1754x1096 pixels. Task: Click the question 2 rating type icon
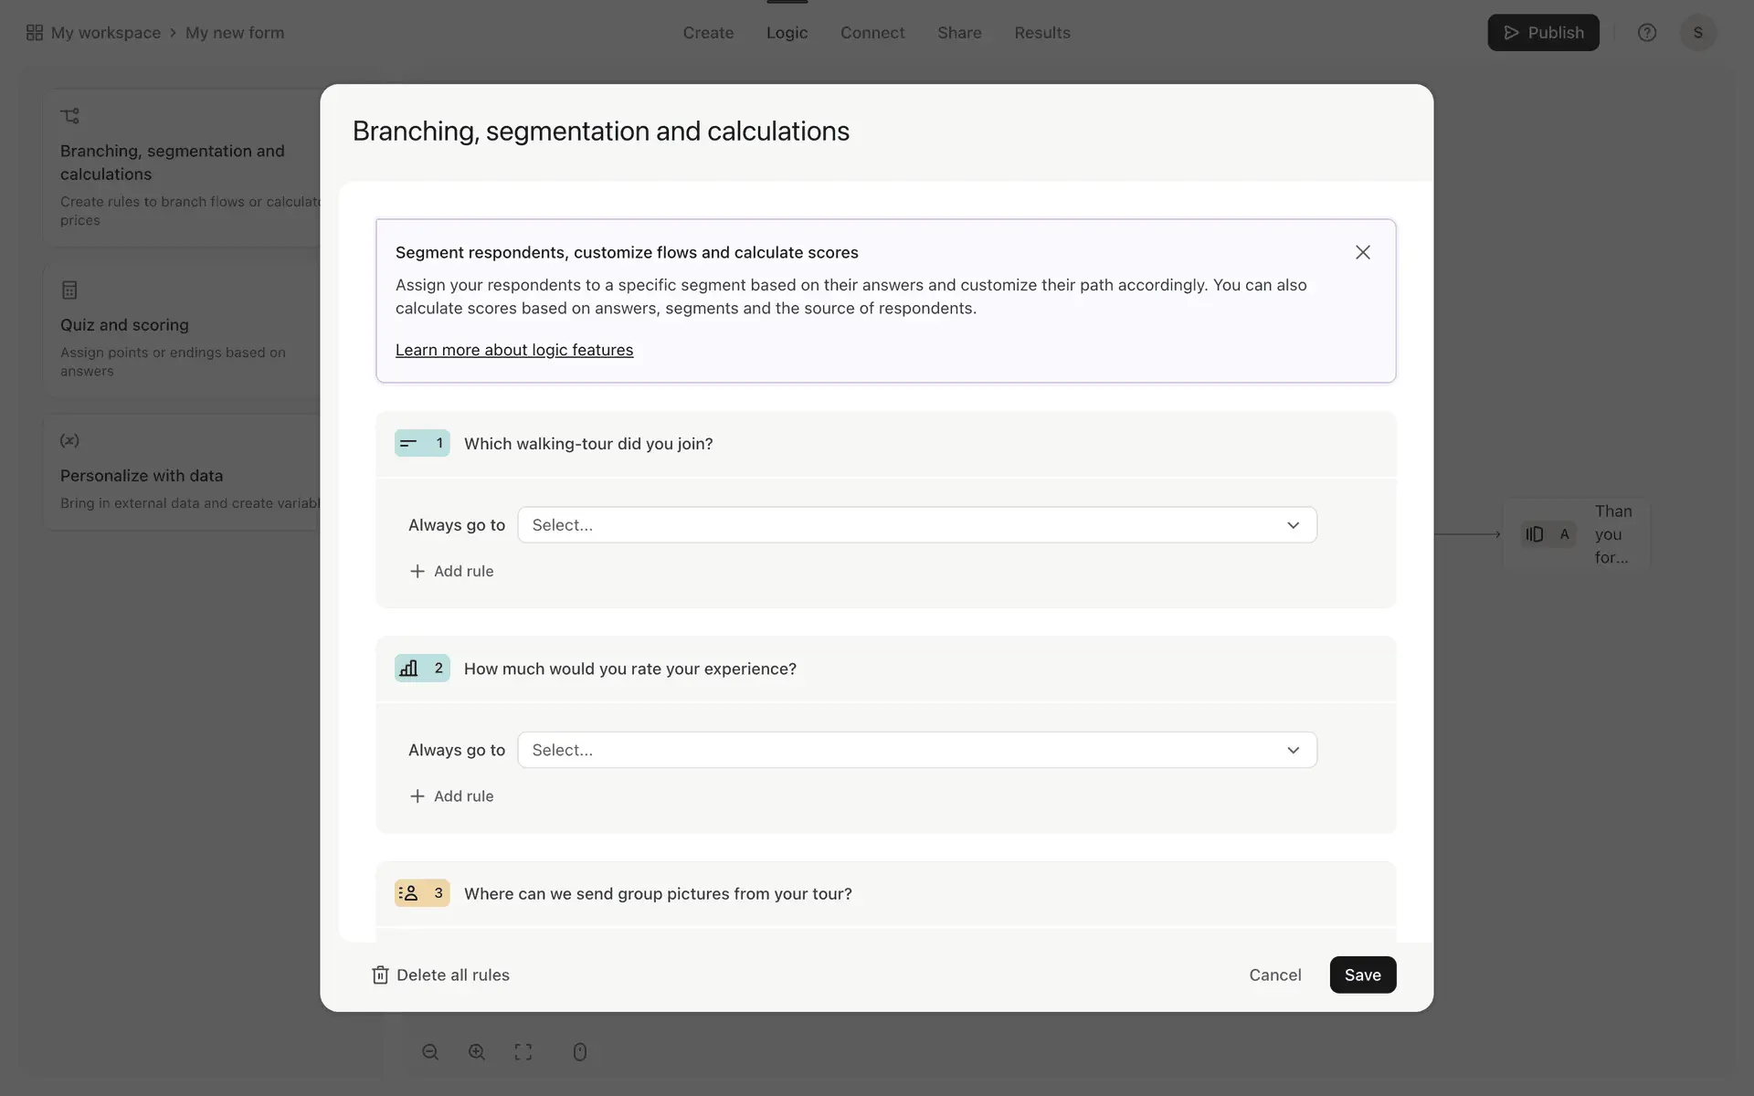click(409, 669)
